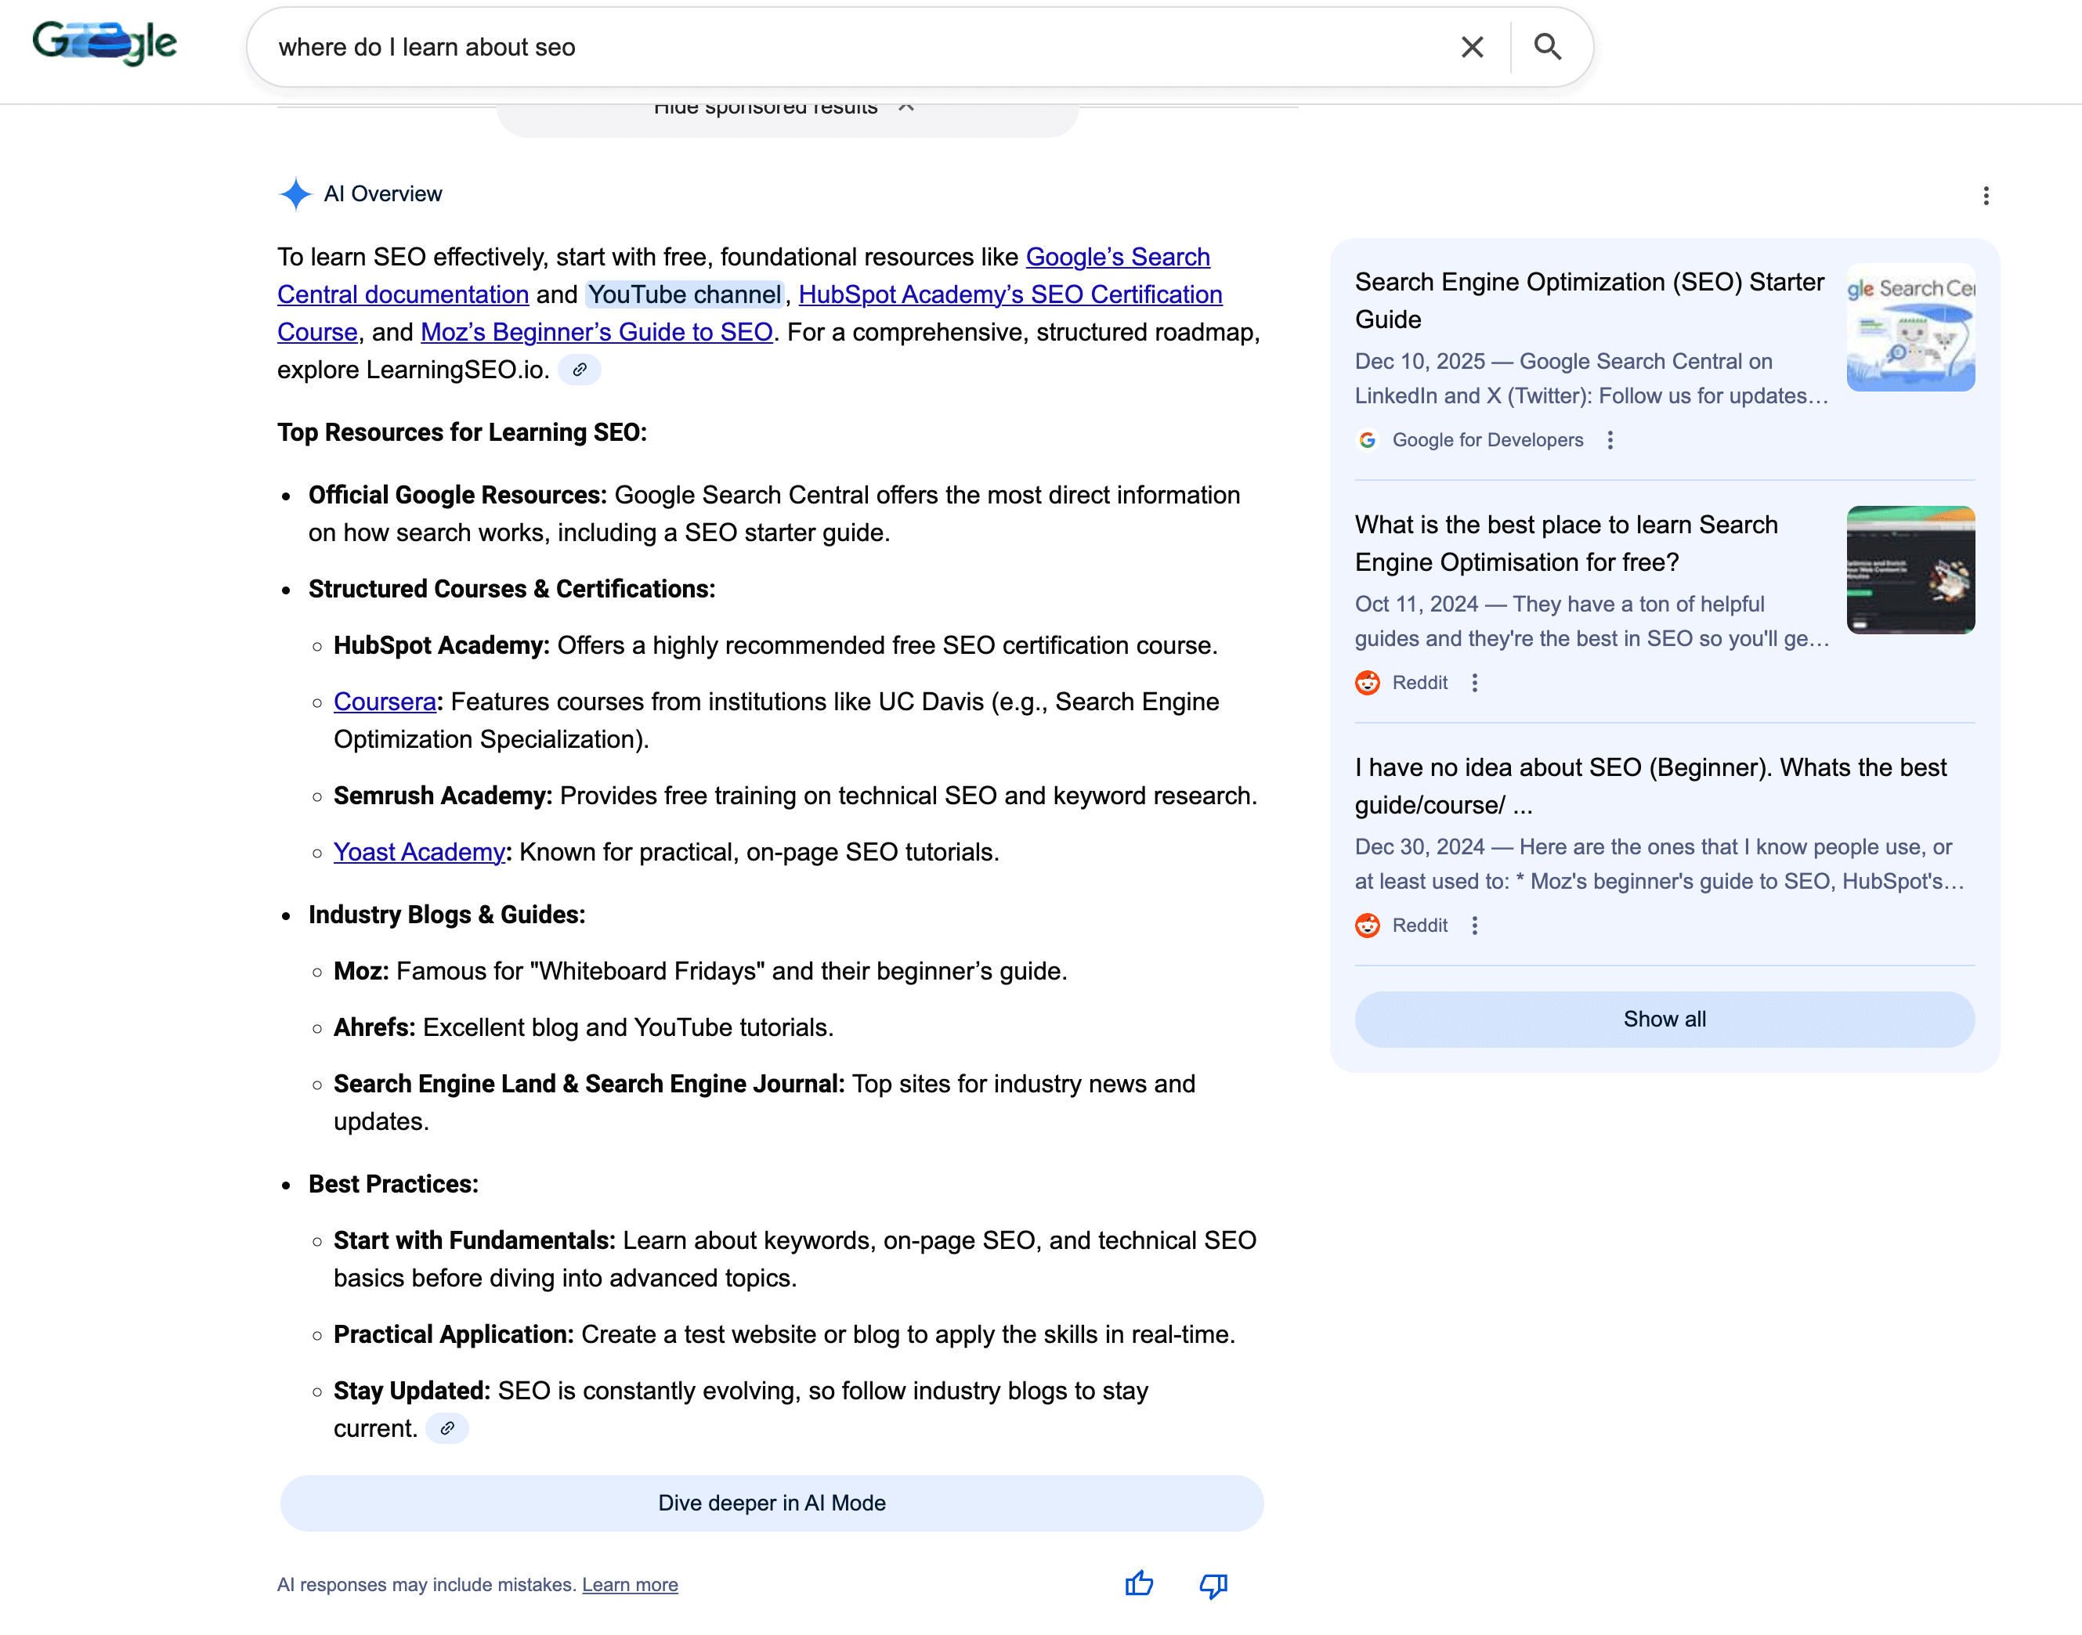
Task: Open the overflow menu on the AI Overview panel
Action: (1986, 197)
